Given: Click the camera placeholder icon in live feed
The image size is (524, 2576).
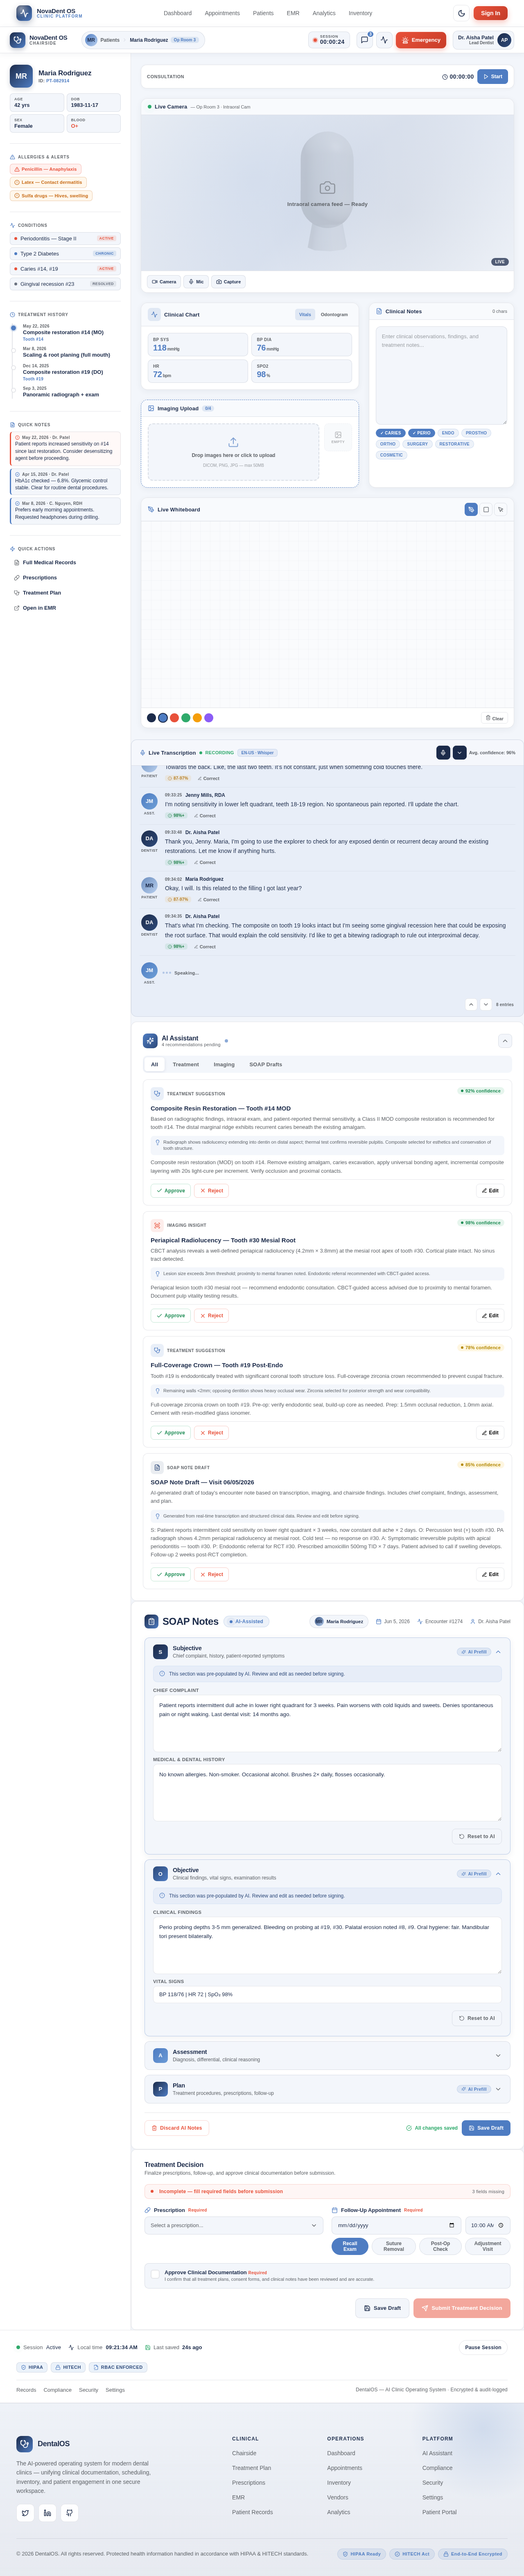Looking at the screenshot, I should [x=327, y=188].
